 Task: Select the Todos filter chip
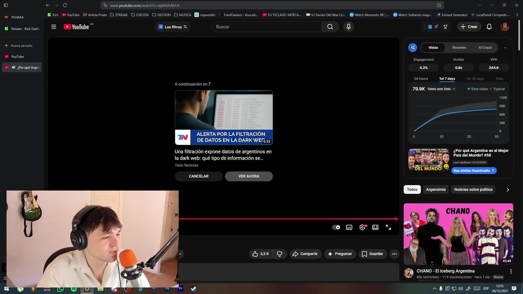click(x=412, y=189)
